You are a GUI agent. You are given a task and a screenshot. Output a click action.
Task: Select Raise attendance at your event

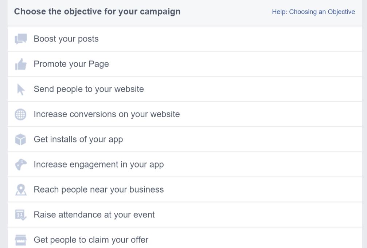pos(94,215)
